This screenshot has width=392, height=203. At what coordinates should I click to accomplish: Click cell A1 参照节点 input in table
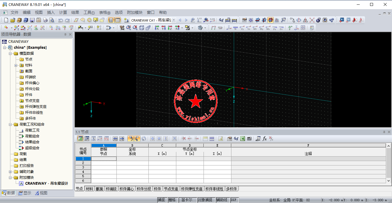click(x=104, y=159)
